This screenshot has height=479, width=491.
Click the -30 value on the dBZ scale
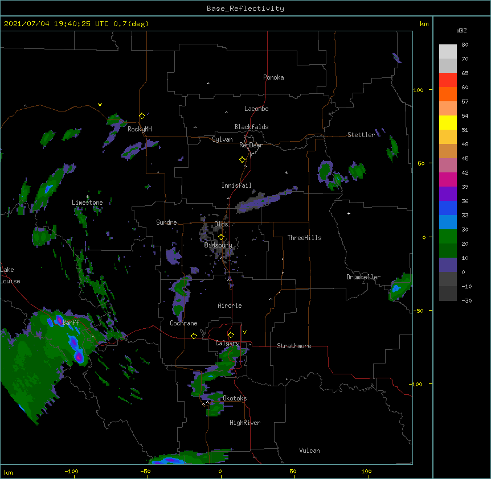(467, 300)
